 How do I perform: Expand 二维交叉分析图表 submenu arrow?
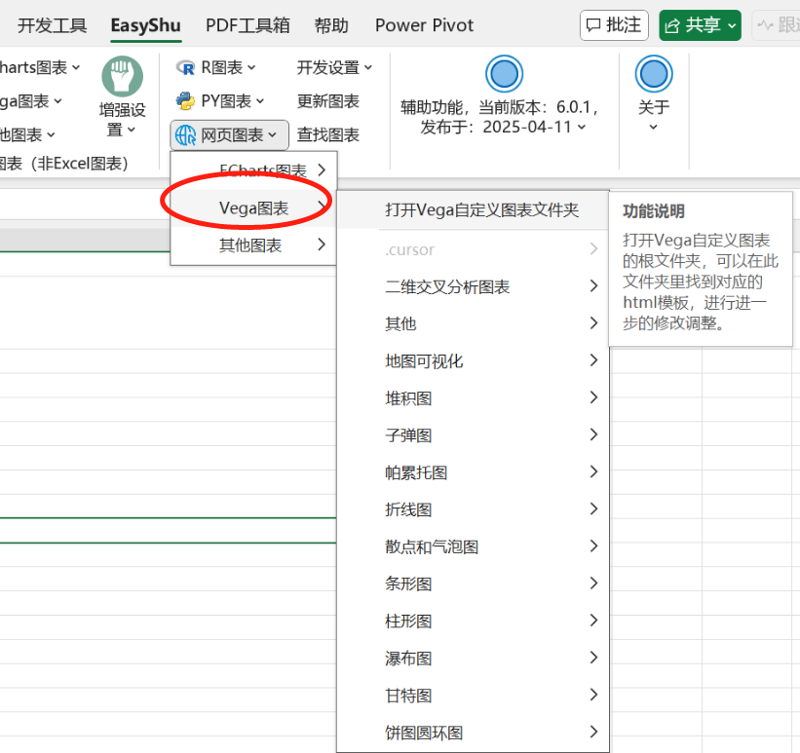point(593,286)
